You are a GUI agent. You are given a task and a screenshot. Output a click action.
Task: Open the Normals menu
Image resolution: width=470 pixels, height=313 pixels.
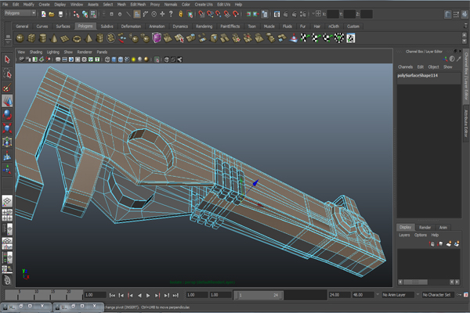click(x=171, y=5)
